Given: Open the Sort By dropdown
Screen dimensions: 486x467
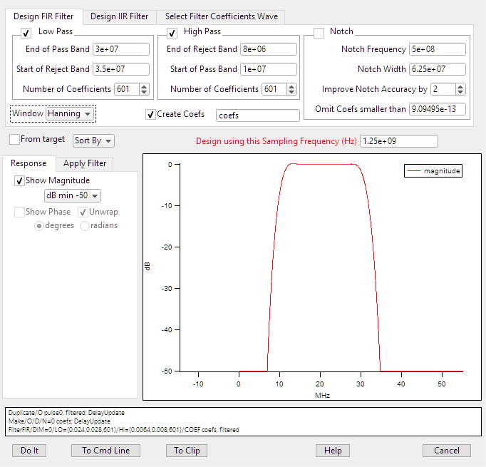Looking at the screenshot, I should (93, 140).
